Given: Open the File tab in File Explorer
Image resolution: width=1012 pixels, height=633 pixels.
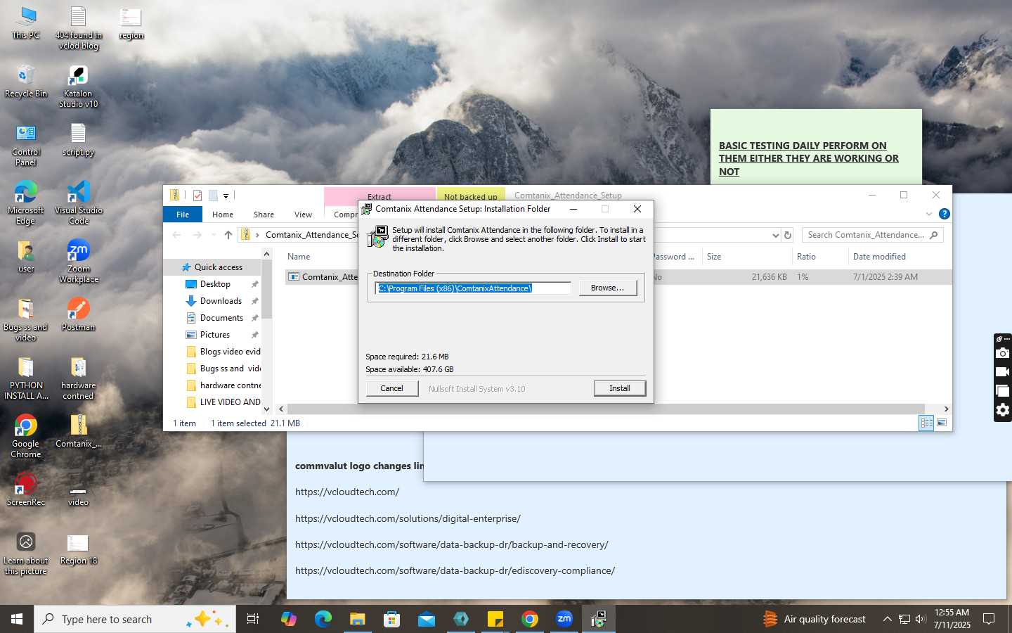Looking at the screenshot, I should pyautogui.click(x=183, y=215).
